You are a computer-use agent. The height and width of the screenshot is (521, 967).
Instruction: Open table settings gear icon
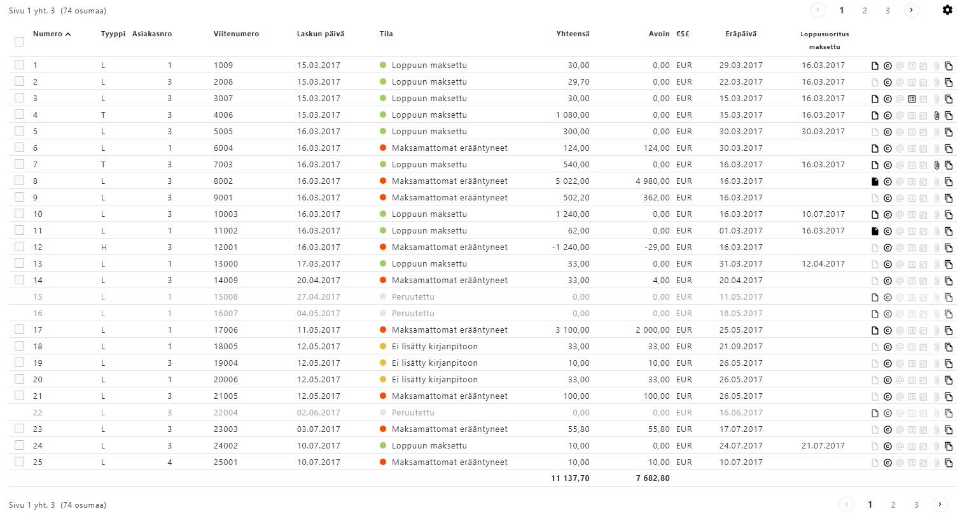[x=947, y=10]
